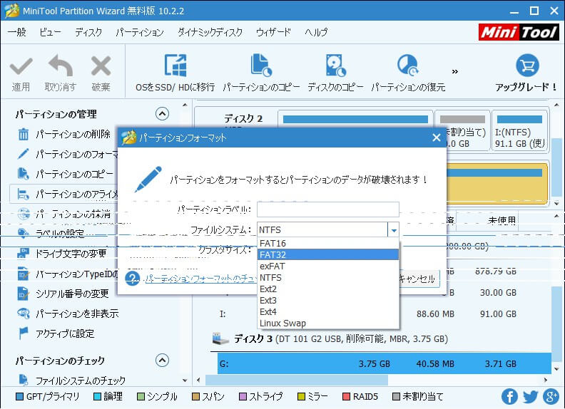Collapse the パーティションの管理 section
565x409 pixels.
coord(162,114)
